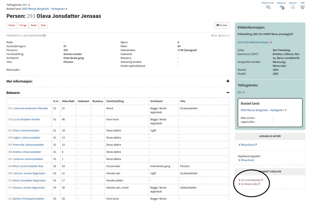Click external link icon beside Vis innholdsside
Screen dimensions: 314x201
click(262, 180)
